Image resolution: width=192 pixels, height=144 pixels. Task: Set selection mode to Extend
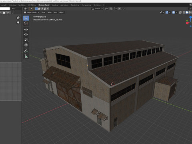39,9
